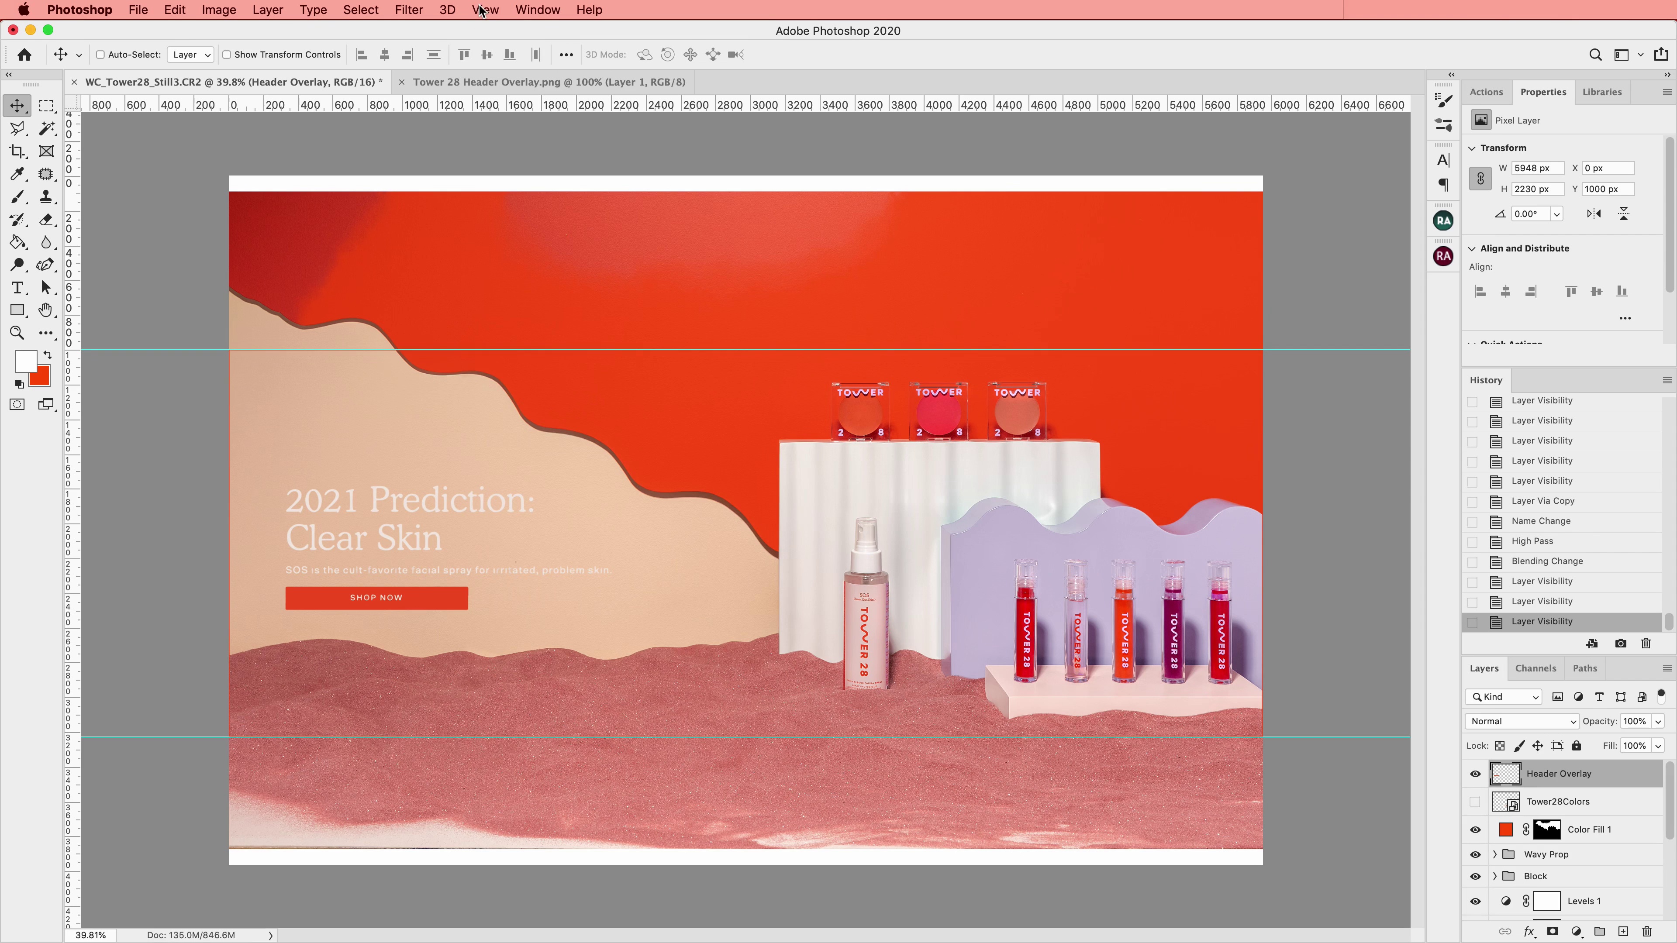Switch to the Channels tab
Viewport: 1677px width, 943px height.
pyautogui.click(x=1535, y=668)
